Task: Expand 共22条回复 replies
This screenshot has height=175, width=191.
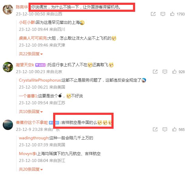Action: point(31,54)
